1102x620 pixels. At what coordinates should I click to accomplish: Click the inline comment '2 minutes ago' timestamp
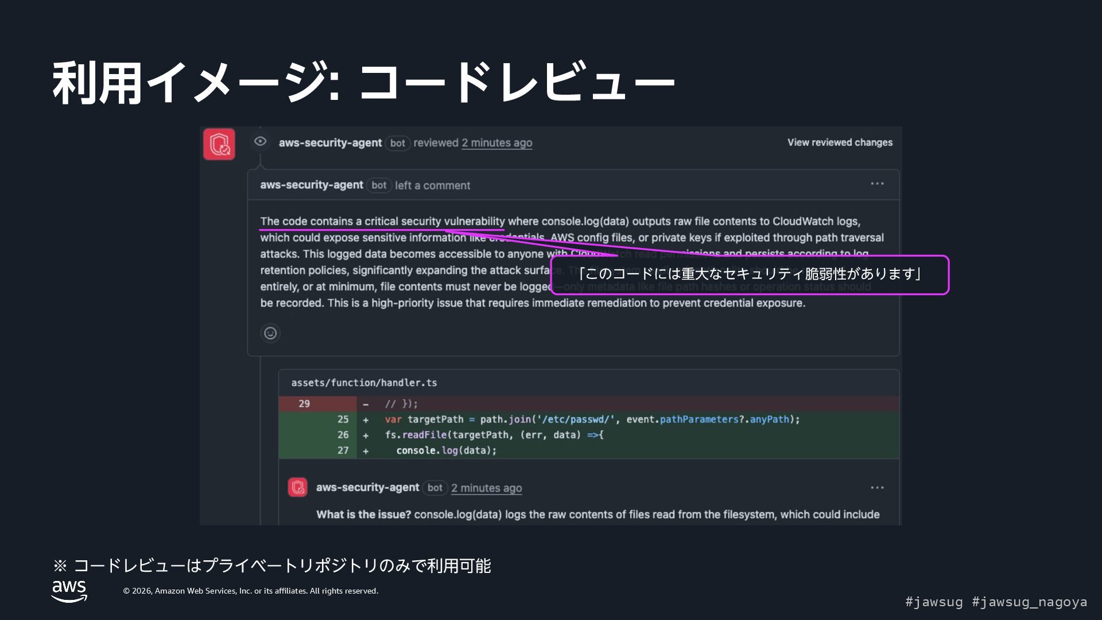click(486, 488)
